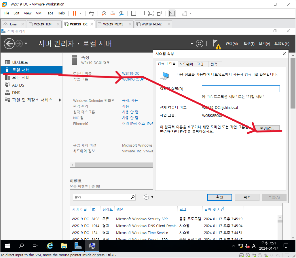
Task: Open the VMware Edit menu
Action: coord(16,13)
